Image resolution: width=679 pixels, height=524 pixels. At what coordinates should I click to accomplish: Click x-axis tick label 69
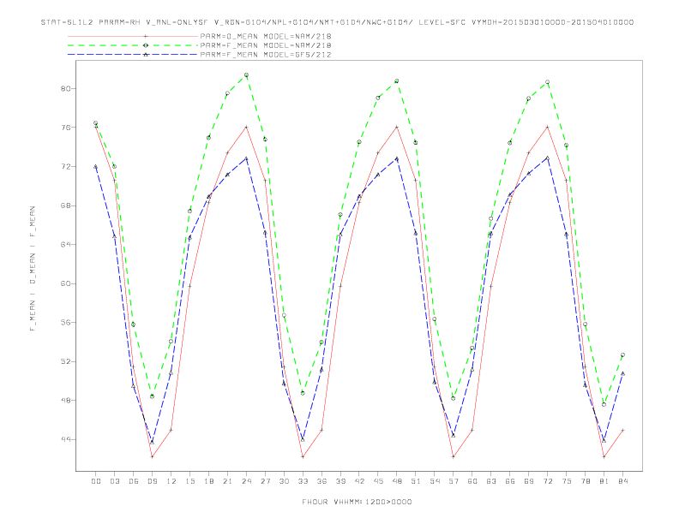tap(529, 481)
